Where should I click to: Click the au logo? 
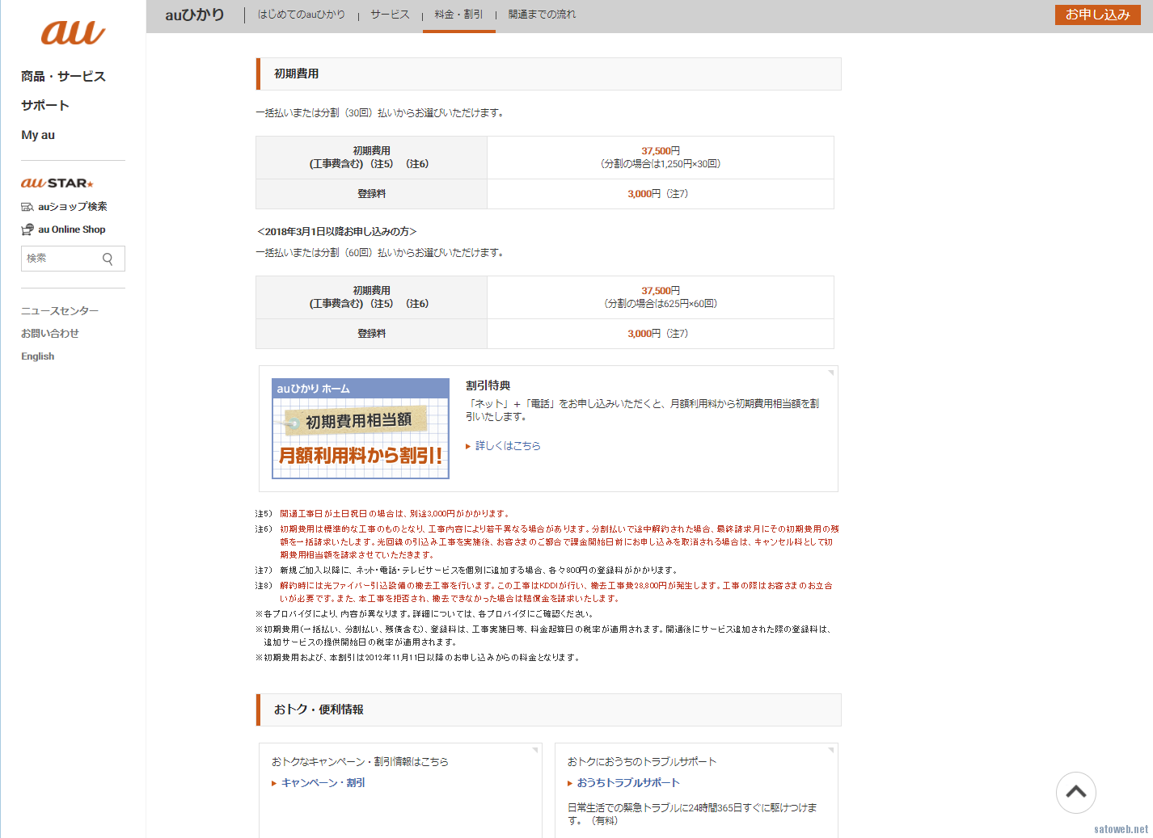click(x=73, y=33)
